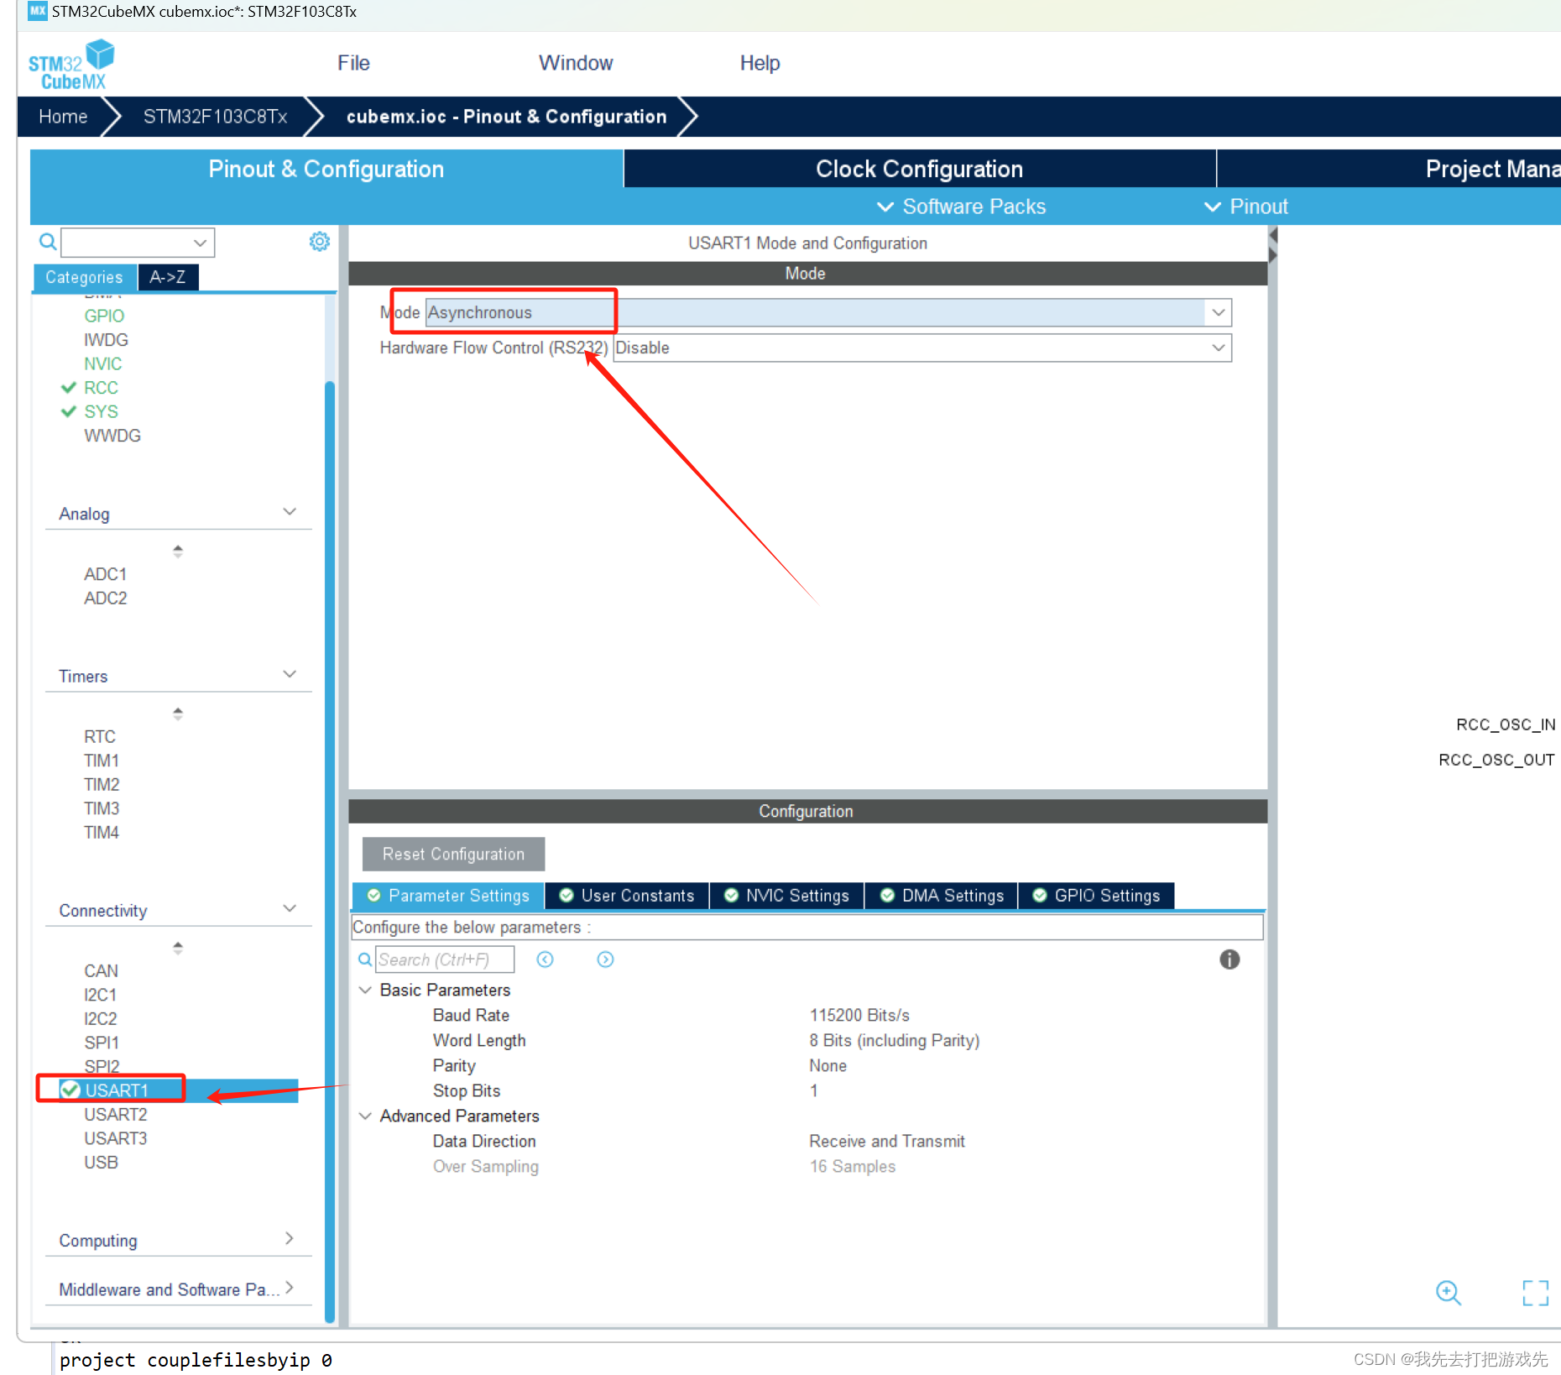Switch to Clock Configuration tab
The width and height of the screenshot is (1561, 1375).
pyautogui.click(x=920, y=169)
